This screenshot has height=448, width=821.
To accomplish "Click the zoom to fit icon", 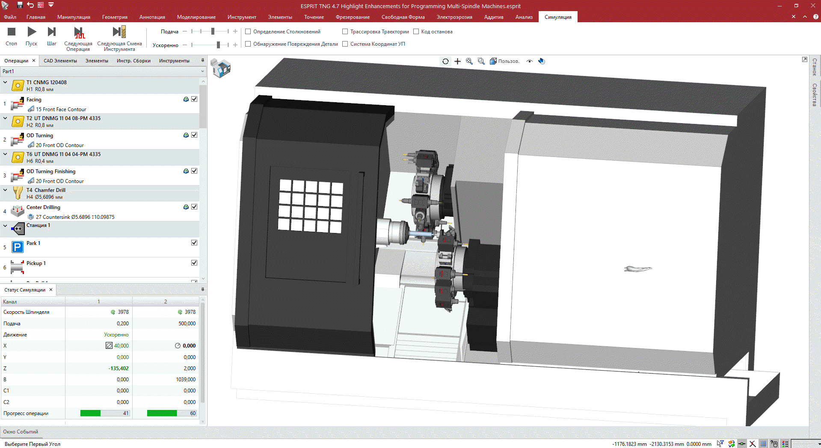I will [469, 61].
